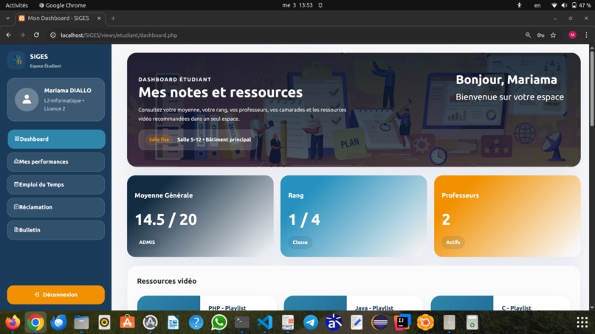Viewport: 595px width, 334px height.
Task: Click the page vertical scrollbar
Action: coord(591,88)
